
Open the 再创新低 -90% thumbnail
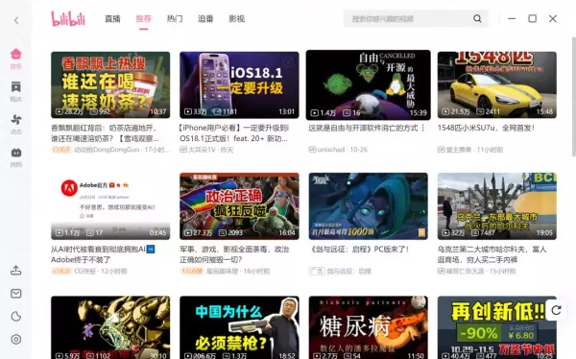pyautogui.click(x=497, y=327)
